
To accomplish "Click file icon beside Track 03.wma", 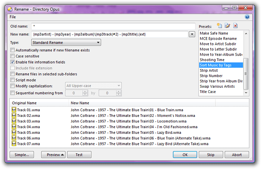I will 14,121.
